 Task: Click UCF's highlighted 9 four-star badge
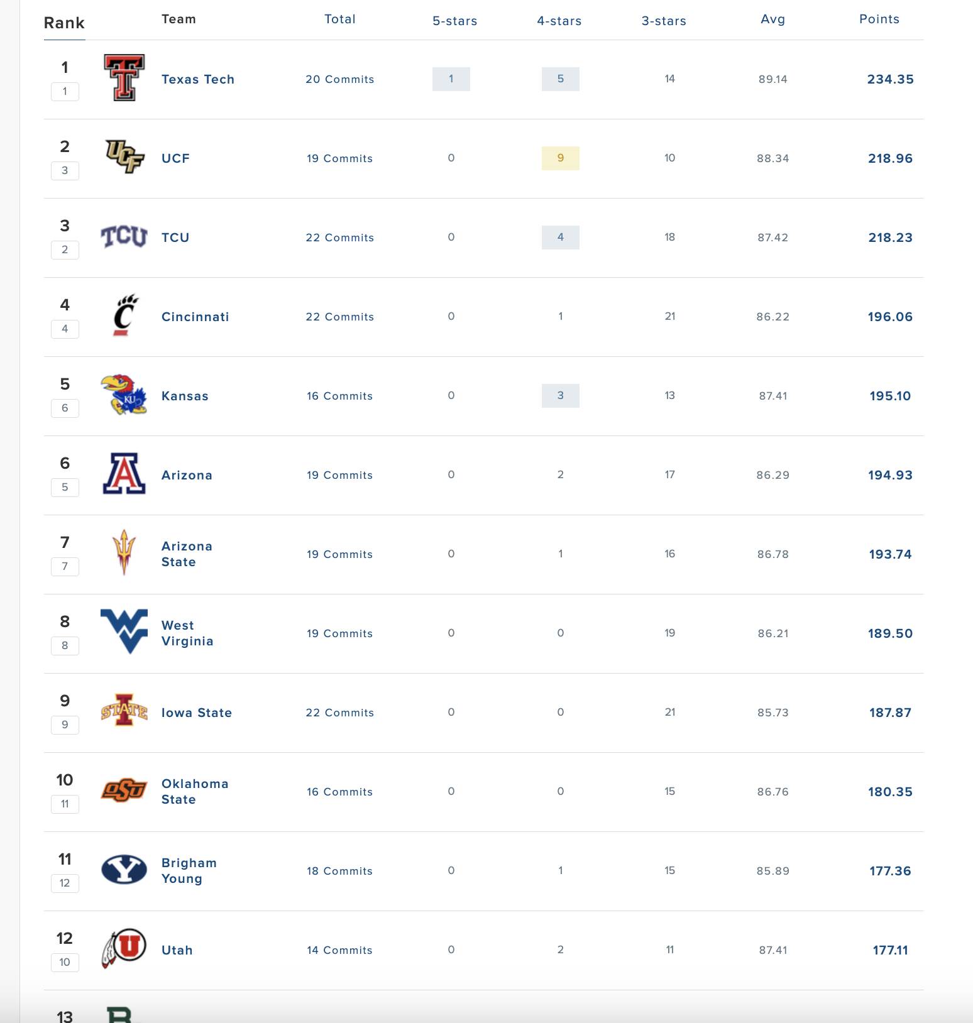(560, 158)
